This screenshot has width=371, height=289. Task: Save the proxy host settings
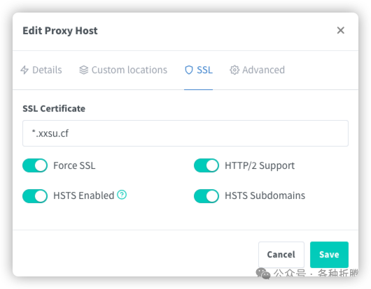coord(329,254)
